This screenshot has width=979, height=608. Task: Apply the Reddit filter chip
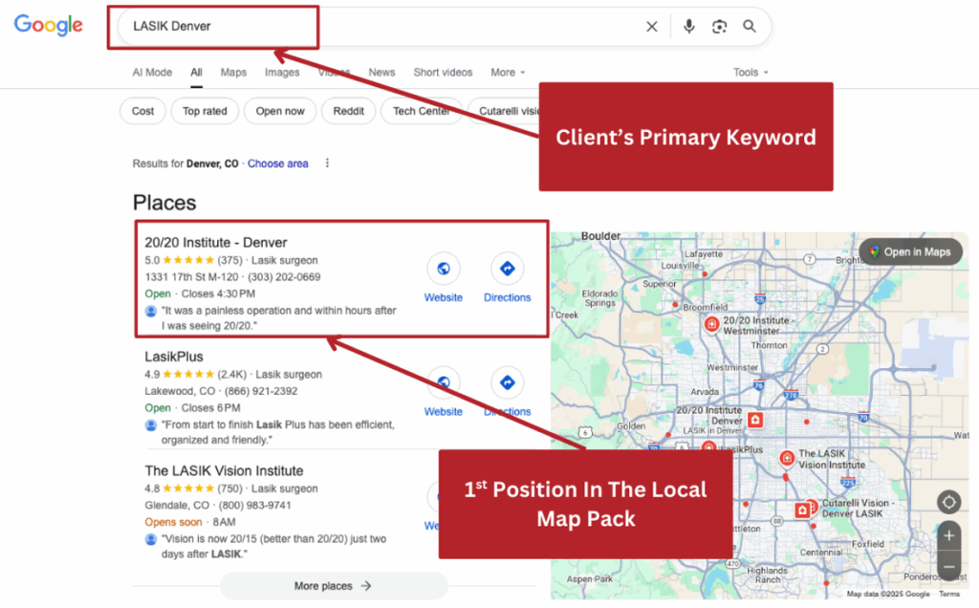tap(348, 111)
